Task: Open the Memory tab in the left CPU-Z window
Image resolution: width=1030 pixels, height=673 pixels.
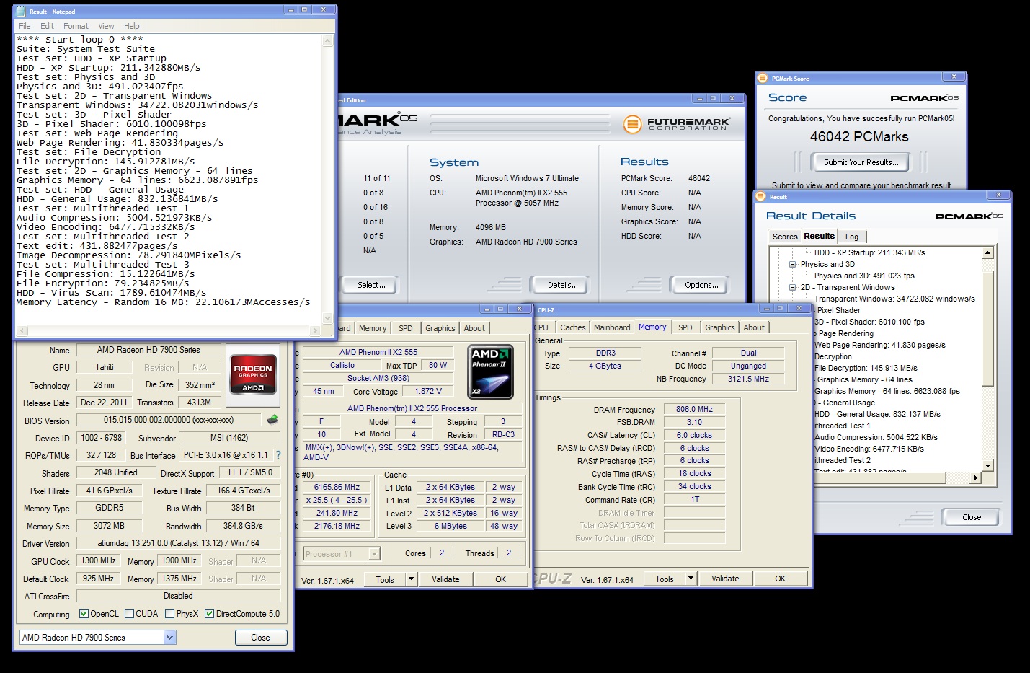Action: [x=373, y=328]
